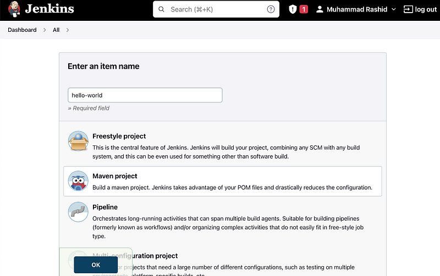Go to the All breadcrumb view
The height and width of the screenshot is (276, 440).
(x=56, y=30)
